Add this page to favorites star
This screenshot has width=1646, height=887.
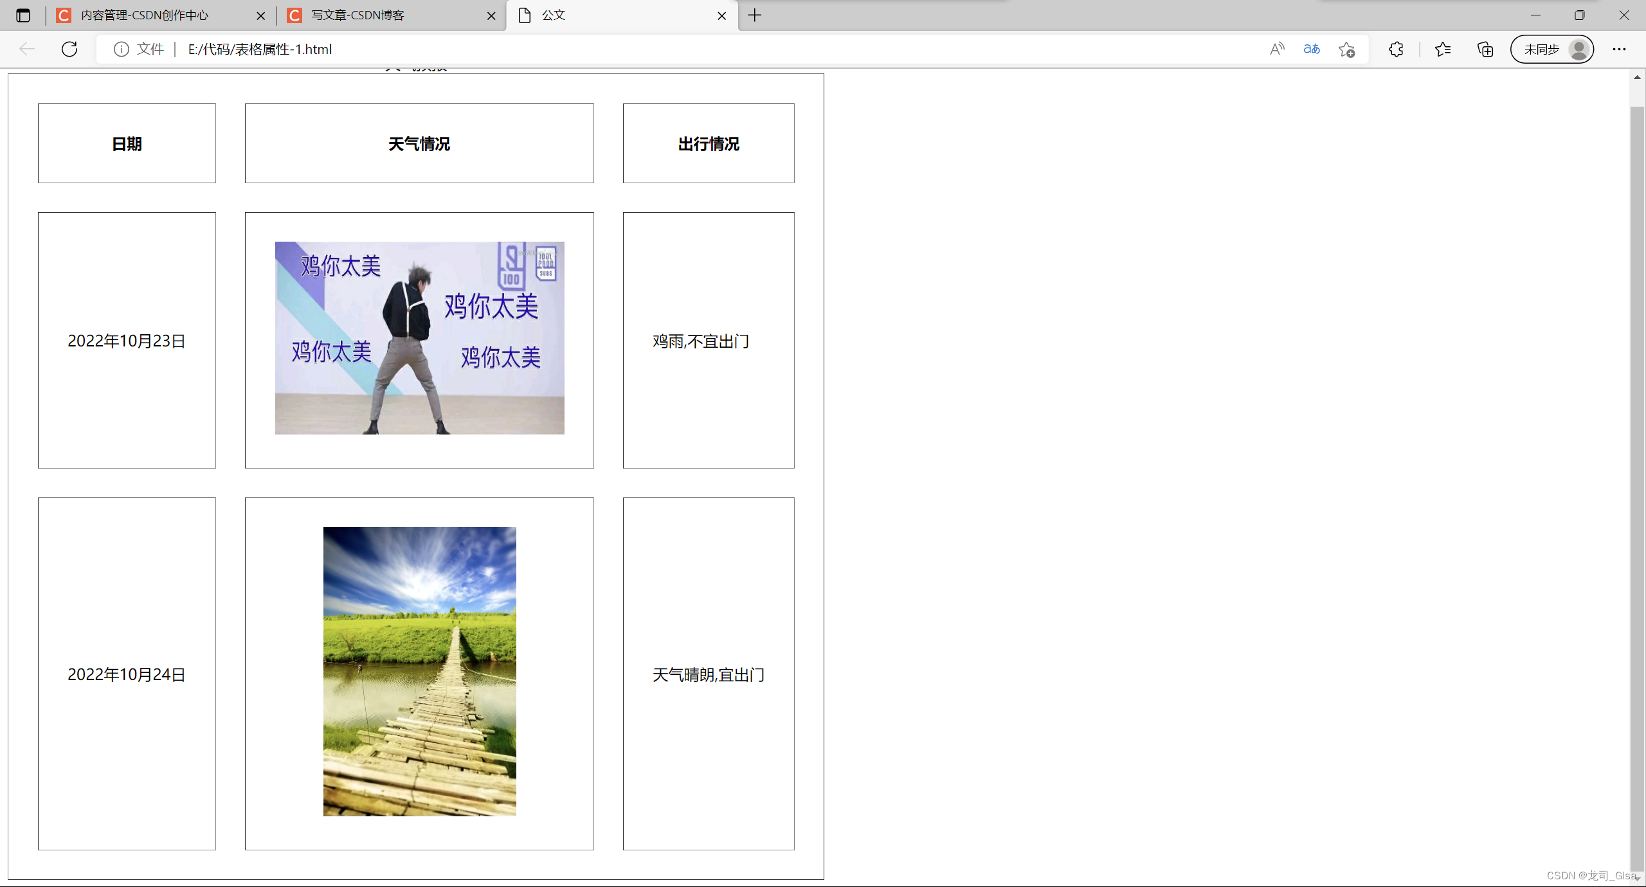pos(1347,49)
